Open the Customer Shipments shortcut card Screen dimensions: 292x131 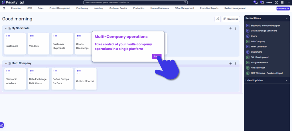[x=62, y=44]
